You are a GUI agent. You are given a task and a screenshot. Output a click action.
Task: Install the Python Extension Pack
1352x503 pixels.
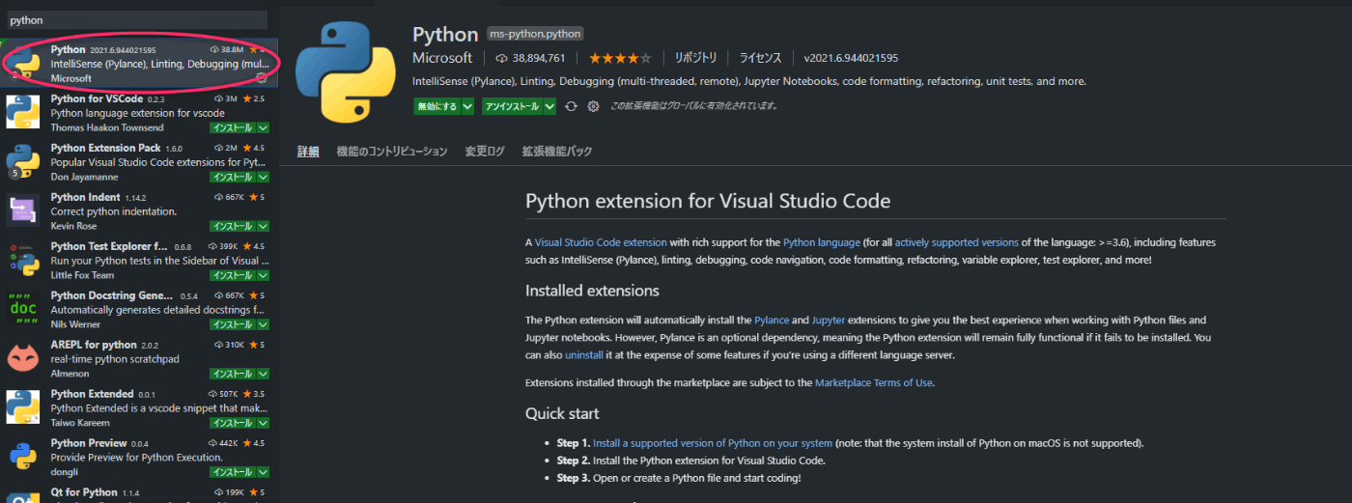coord(233,177)
